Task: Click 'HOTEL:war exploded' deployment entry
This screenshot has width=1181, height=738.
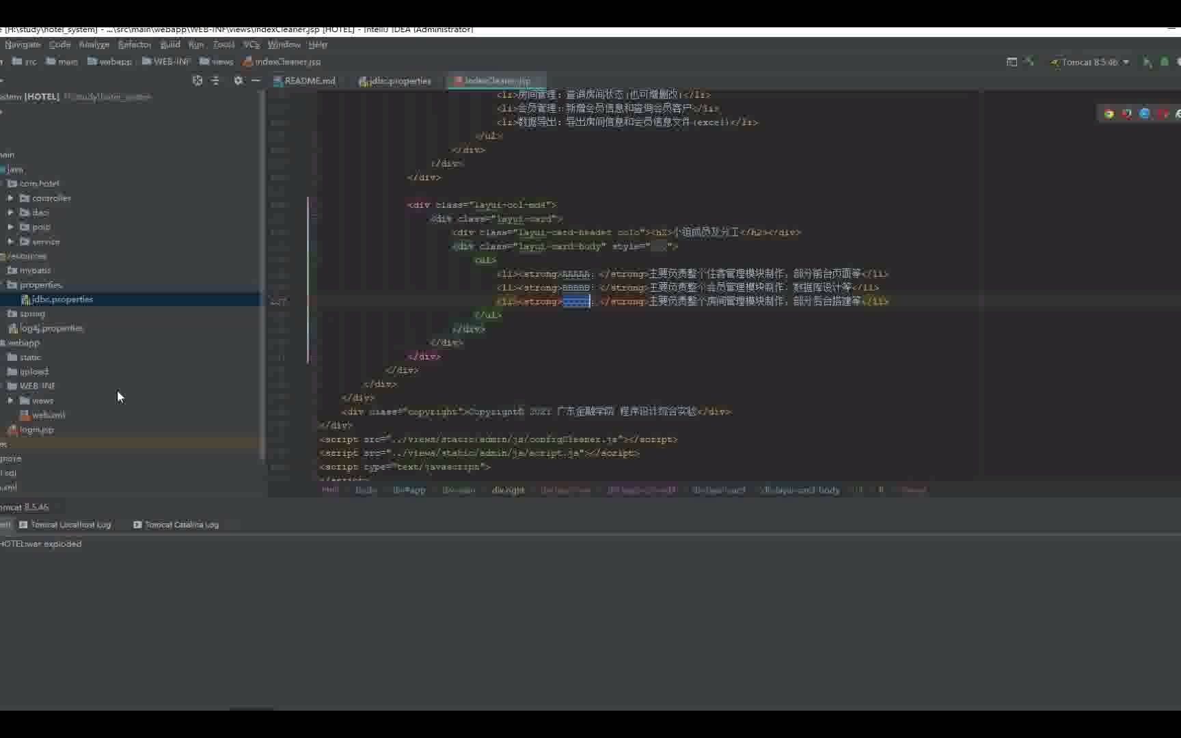Action: pyautogui.click(x=41, y=544)
